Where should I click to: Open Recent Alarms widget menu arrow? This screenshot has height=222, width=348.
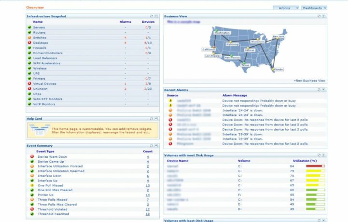pos(323,90)
